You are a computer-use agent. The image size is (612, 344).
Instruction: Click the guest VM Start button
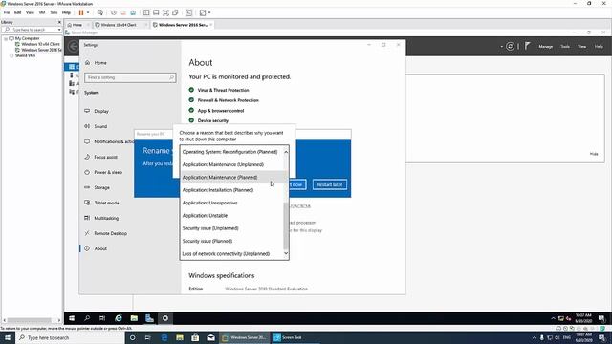pos(72,318)
